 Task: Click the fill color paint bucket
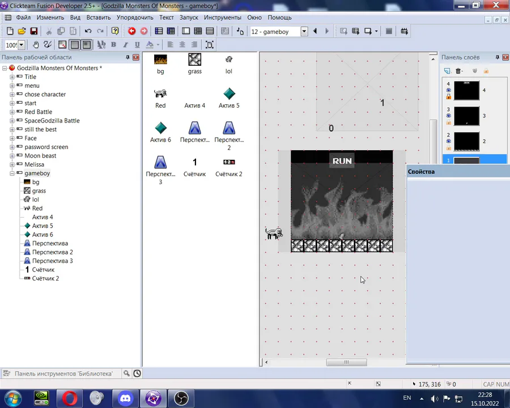150,45
